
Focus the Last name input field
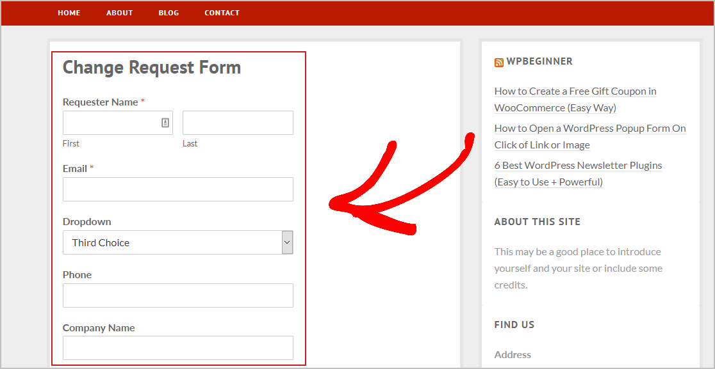(238, 123)
